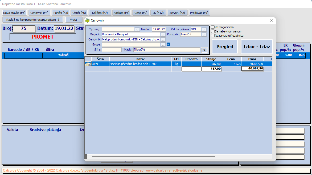Click the S search button next to Naziv
The width and height of the screenshot is (312, 175).
204,50
